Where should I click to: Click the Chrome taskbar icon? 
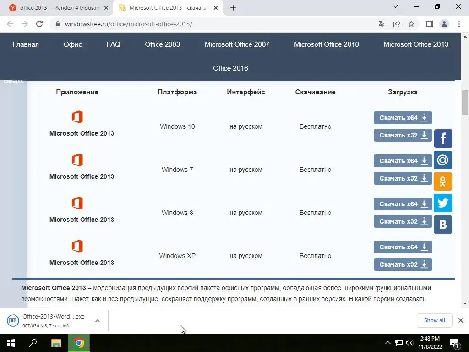click(79, 343)
